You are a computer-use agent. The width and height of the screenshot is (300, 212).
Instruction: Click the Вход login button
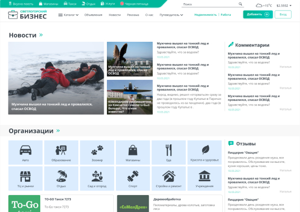(283, 14)
